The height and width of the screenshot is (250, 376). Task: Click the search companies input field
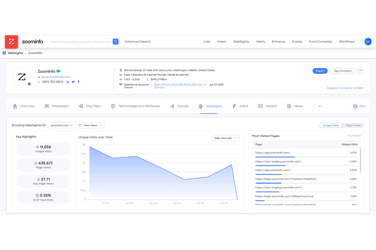[x=80, y=42]
